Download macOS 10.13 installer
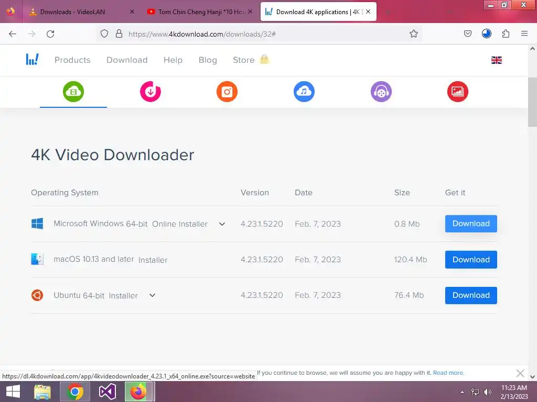This screenshot has height=402, width=537. pos(471,260)
